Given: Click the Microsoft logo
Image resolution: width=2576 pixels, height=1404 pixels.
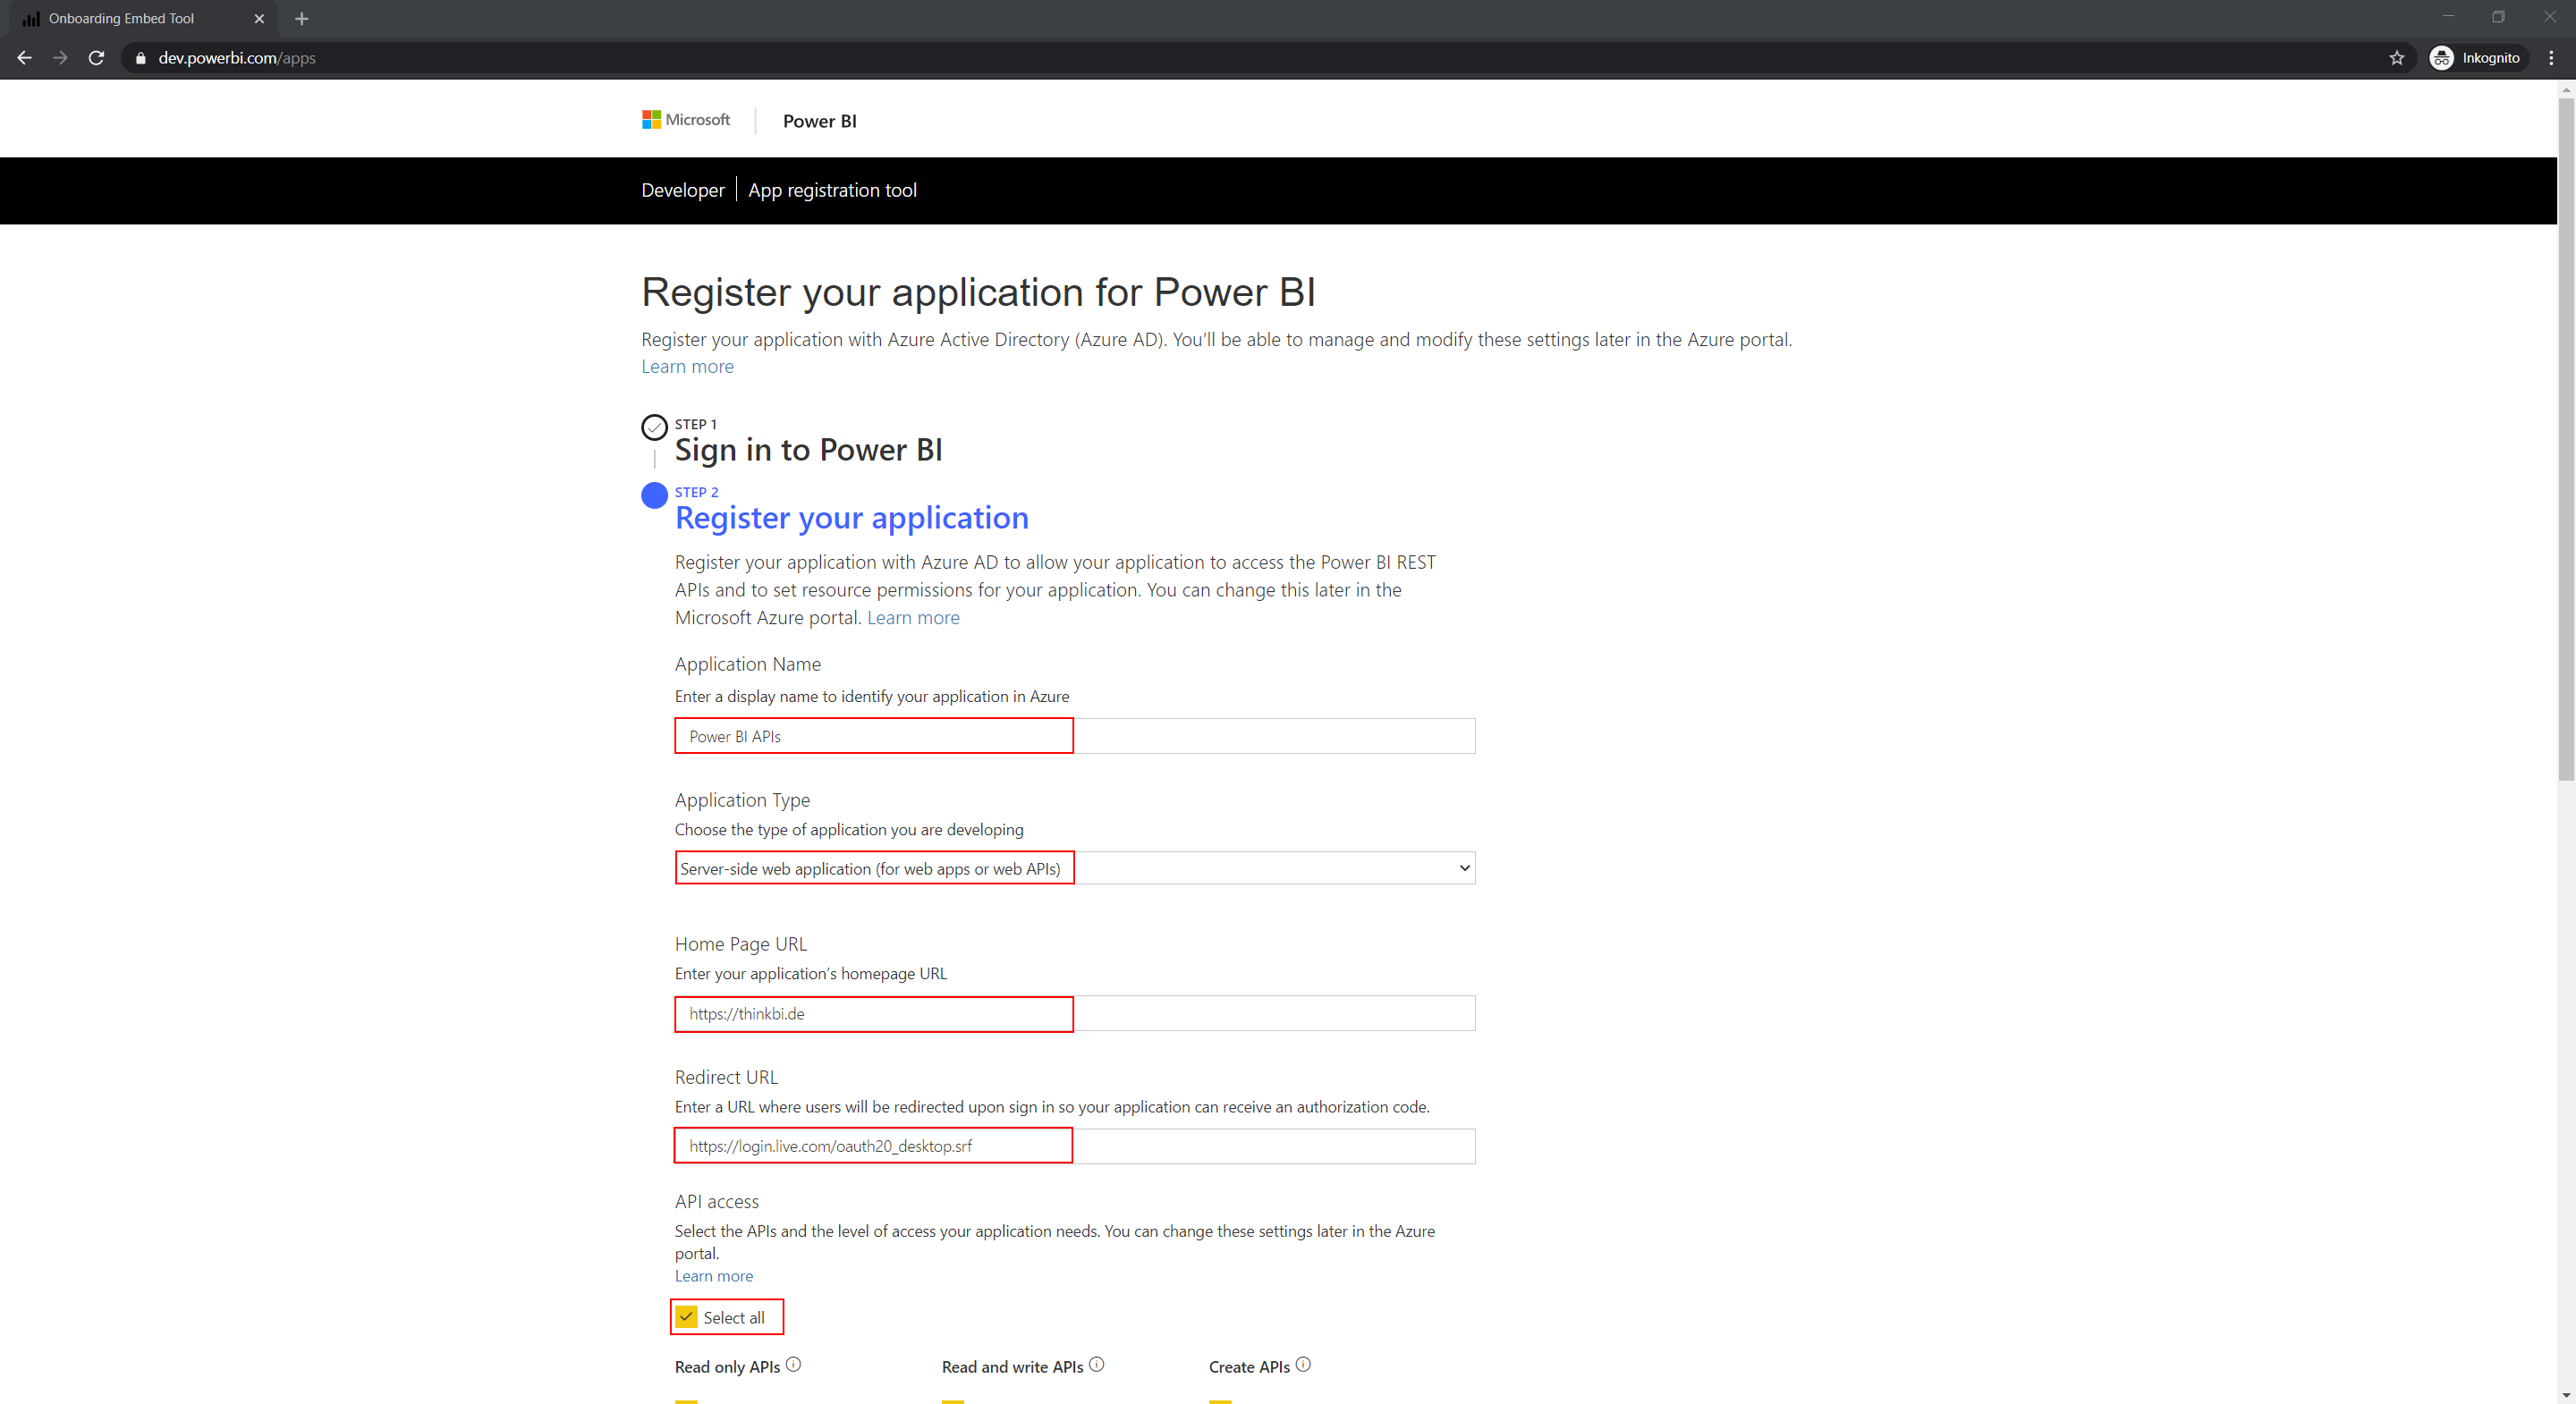Looking at the screenshot, I should pos(686,120).
